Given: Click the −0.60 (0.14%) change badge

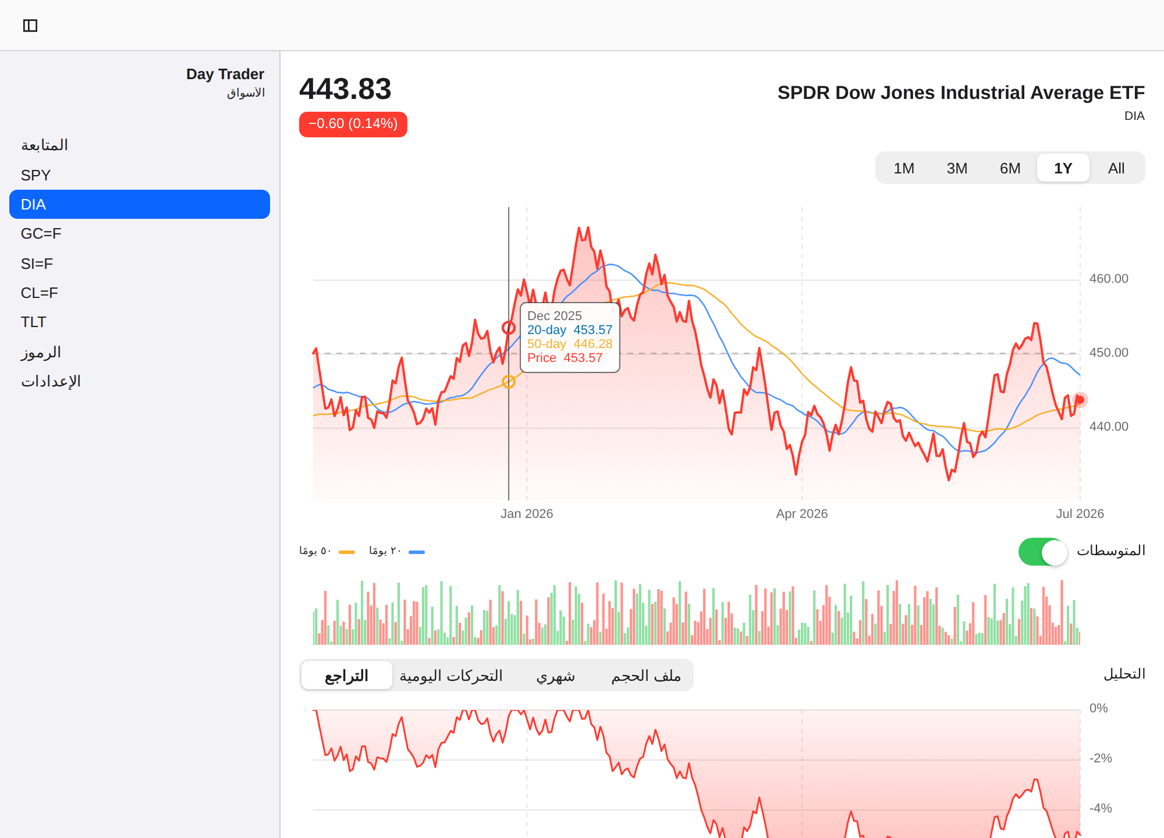Looking at the screenshot, I should (353, 124).
